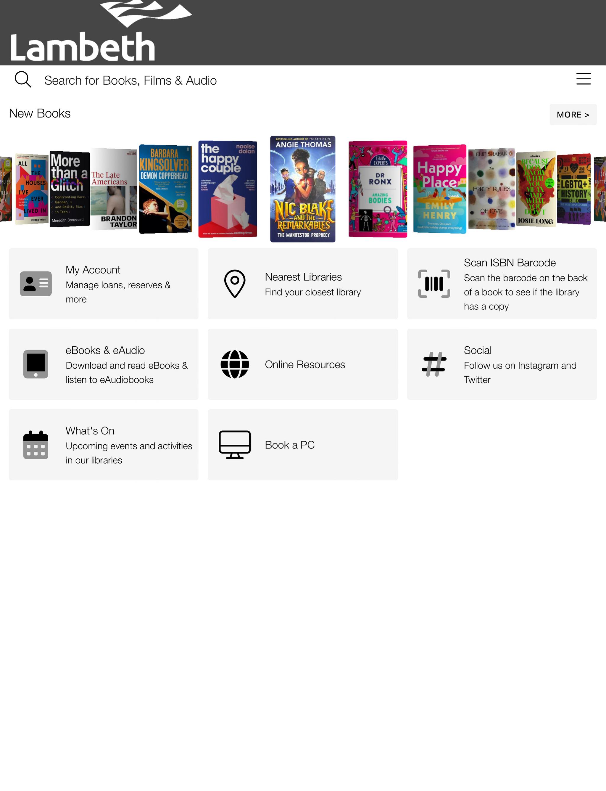Screen dimensions: 606x791
Task: Open eBooks & eAudio tablet icon
Action: [36, 364]
